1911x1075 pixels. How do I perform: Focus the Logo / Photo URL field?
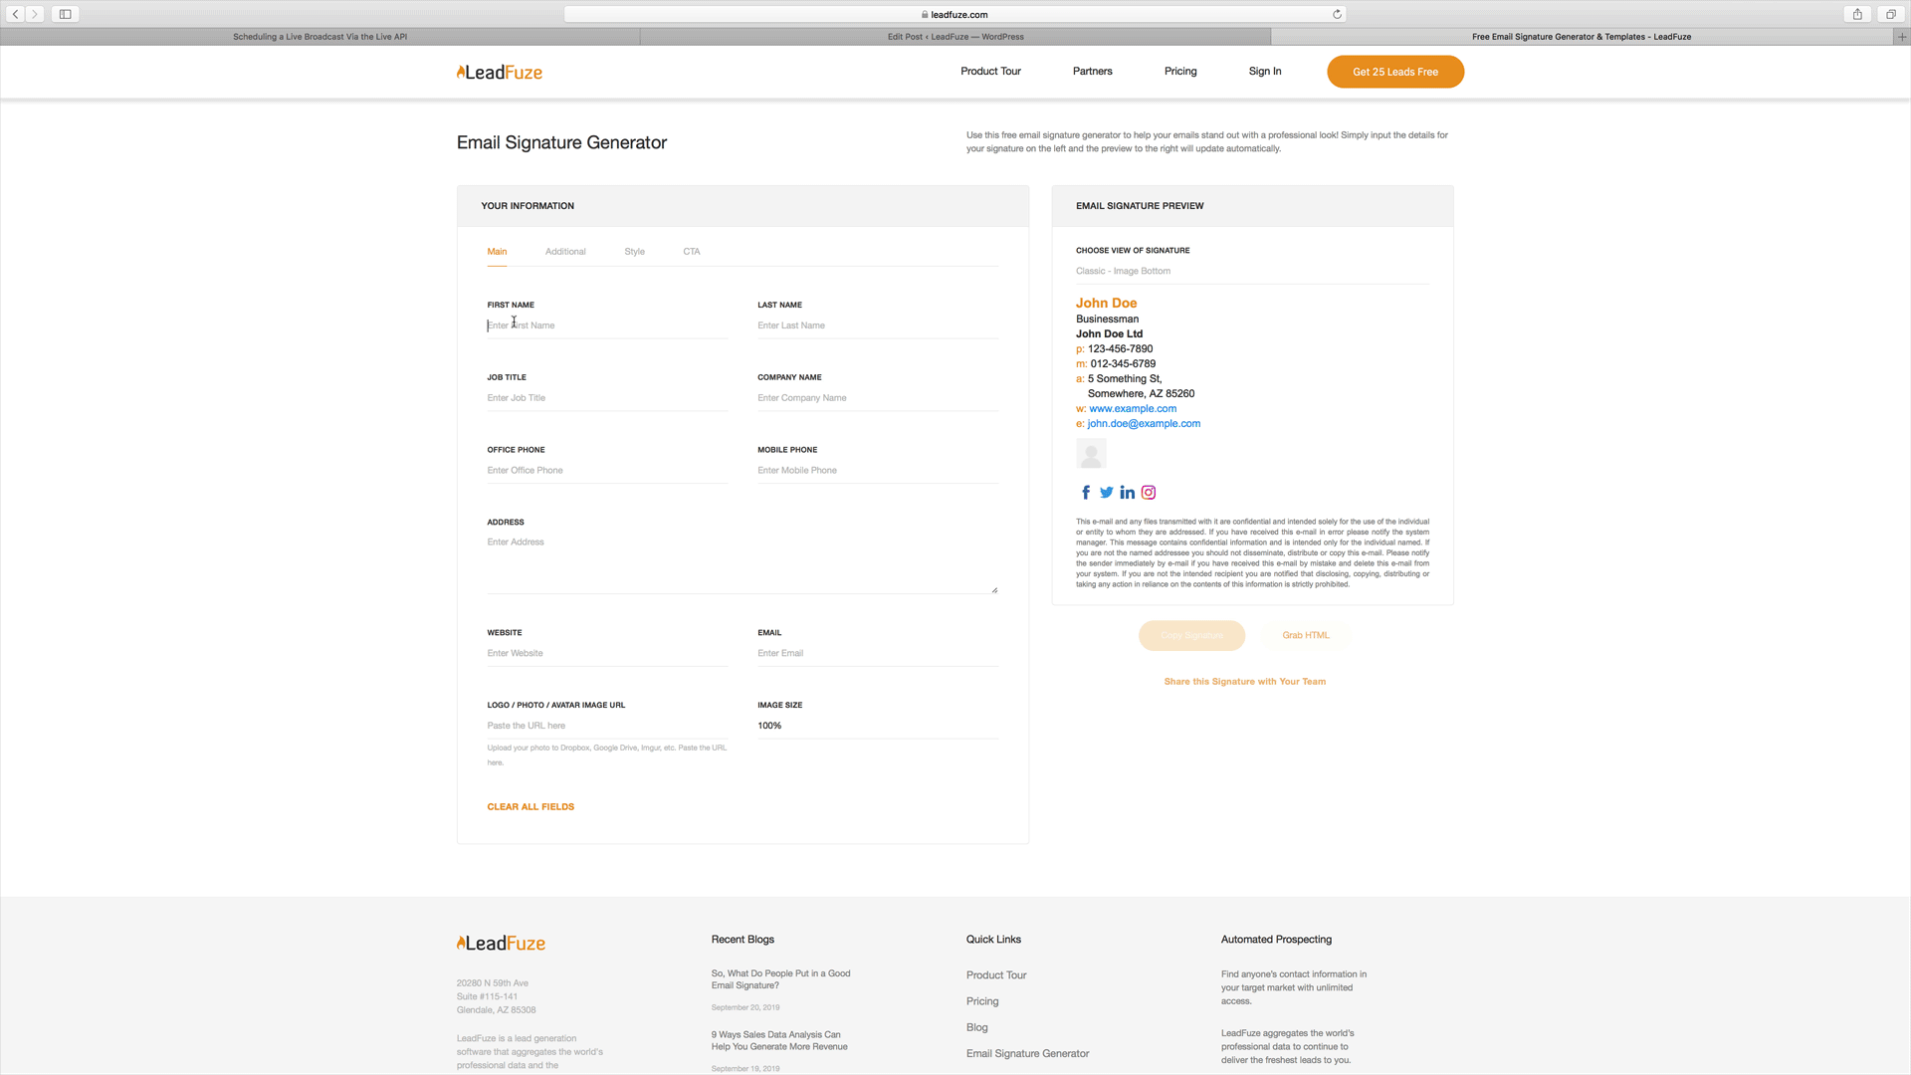click(607, 726)
